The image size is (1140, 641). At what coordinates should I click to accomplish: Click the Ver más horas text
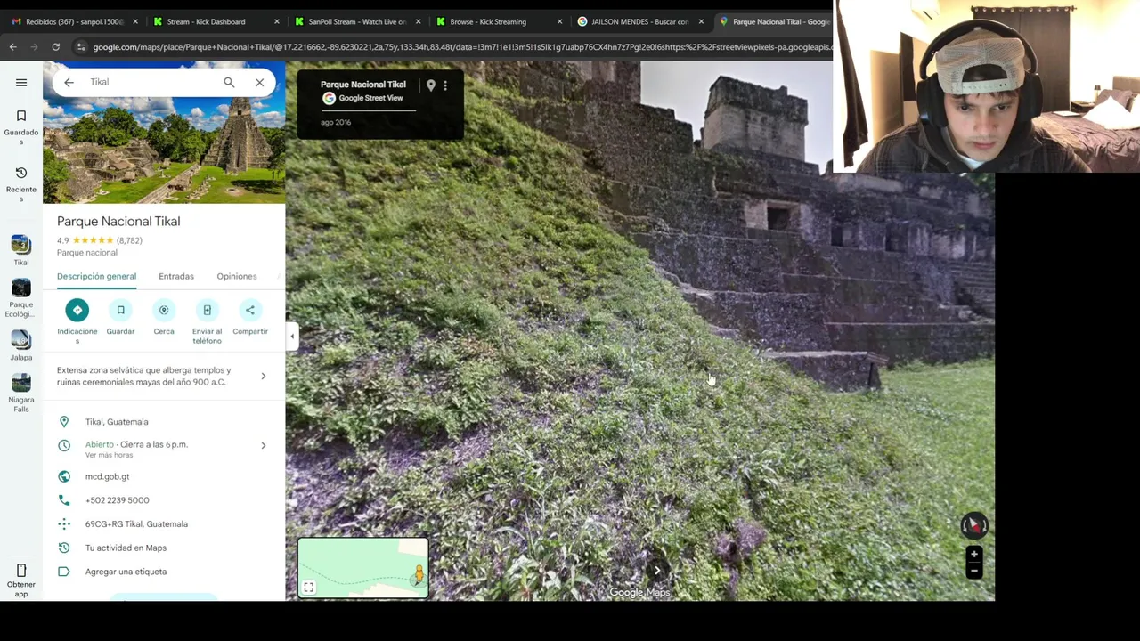pyautogui.click(x=109, y=455)
